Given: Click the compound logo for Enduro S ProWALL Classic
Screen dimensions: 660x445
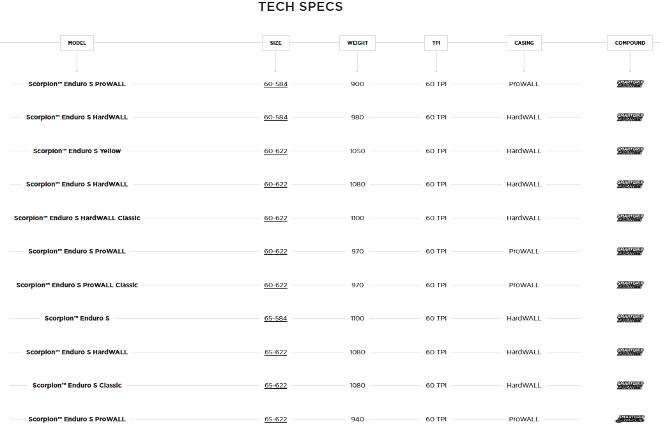Looking at the screenshot, I should 630,285.
